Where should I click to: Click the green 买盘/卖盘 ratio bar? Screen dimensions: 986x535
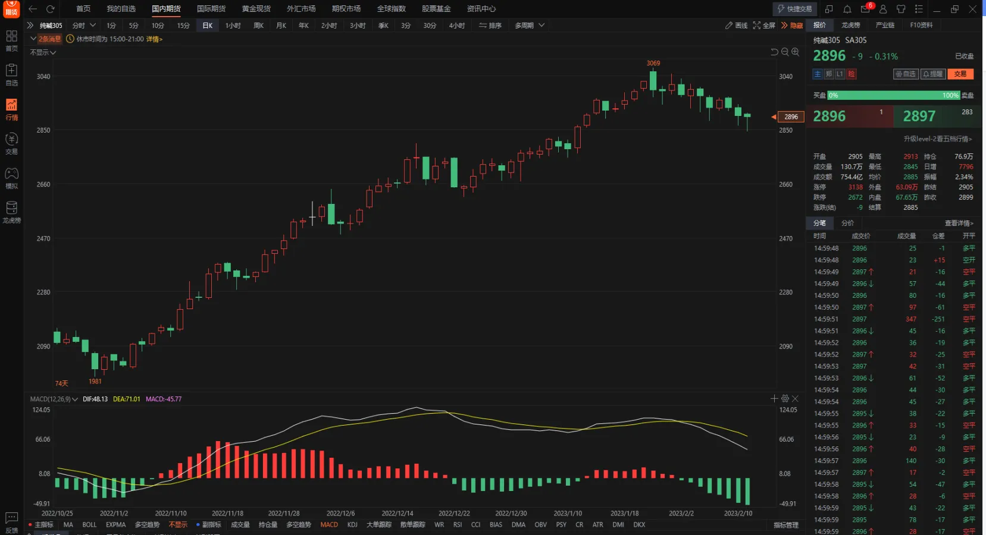tap(894, 95)
